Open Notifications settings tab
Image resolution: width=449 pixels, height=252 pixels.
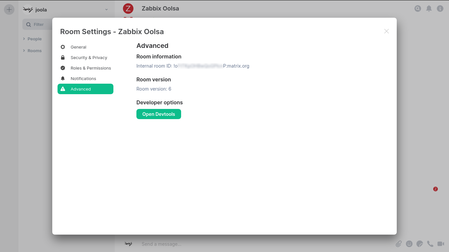pos(85,78)
